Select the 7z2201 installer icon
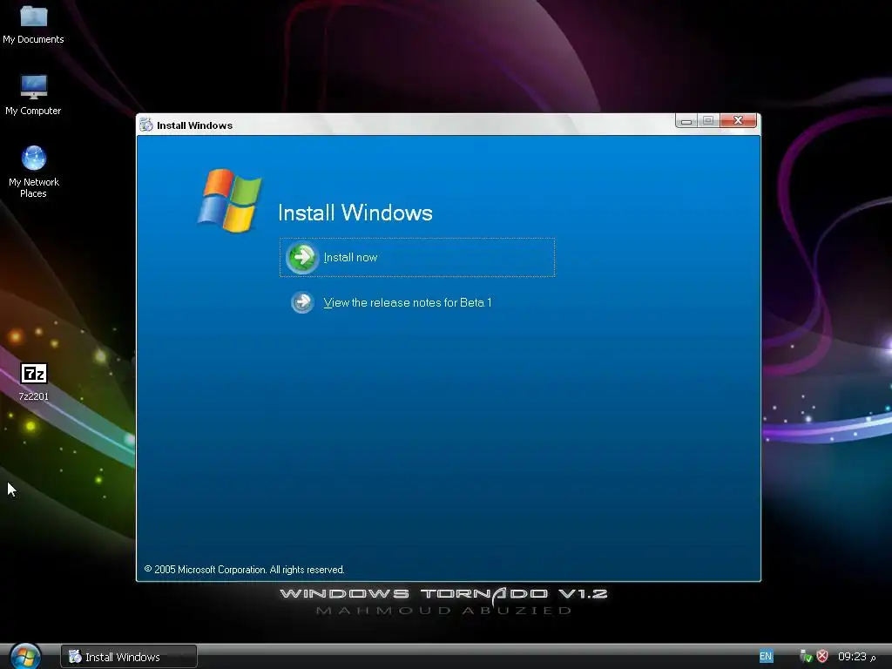The width and height of the screenshot is (892, 669). pos(34,382)
